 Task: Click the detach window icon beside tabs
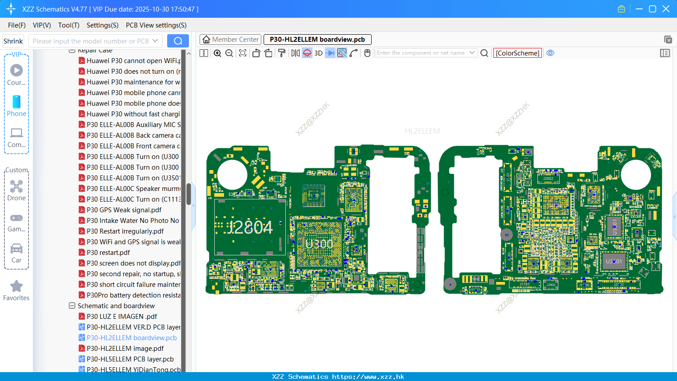click(x=668, y=40)
